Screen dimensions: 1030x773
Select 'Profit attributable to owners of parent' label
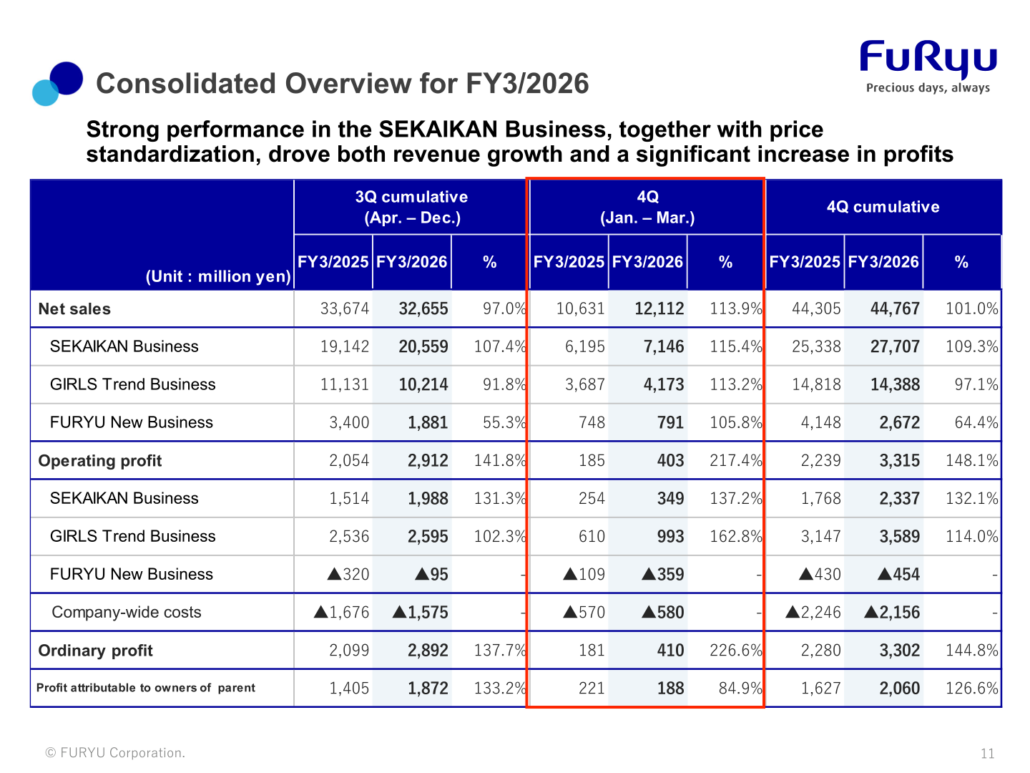[x=146, y=688]
